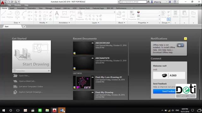The width and height of the screenshot is (202, 113).
Task: Expand the Annotation panel
Action: click(64, 23)
